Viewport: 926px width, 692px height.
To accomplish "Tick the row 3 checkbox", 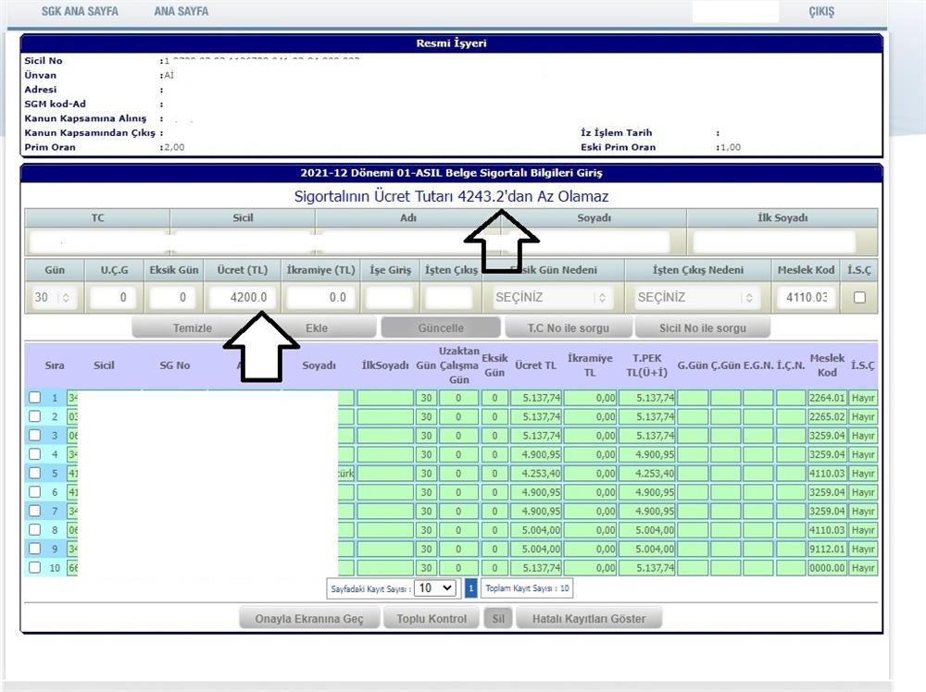I will tap(35, 436).
